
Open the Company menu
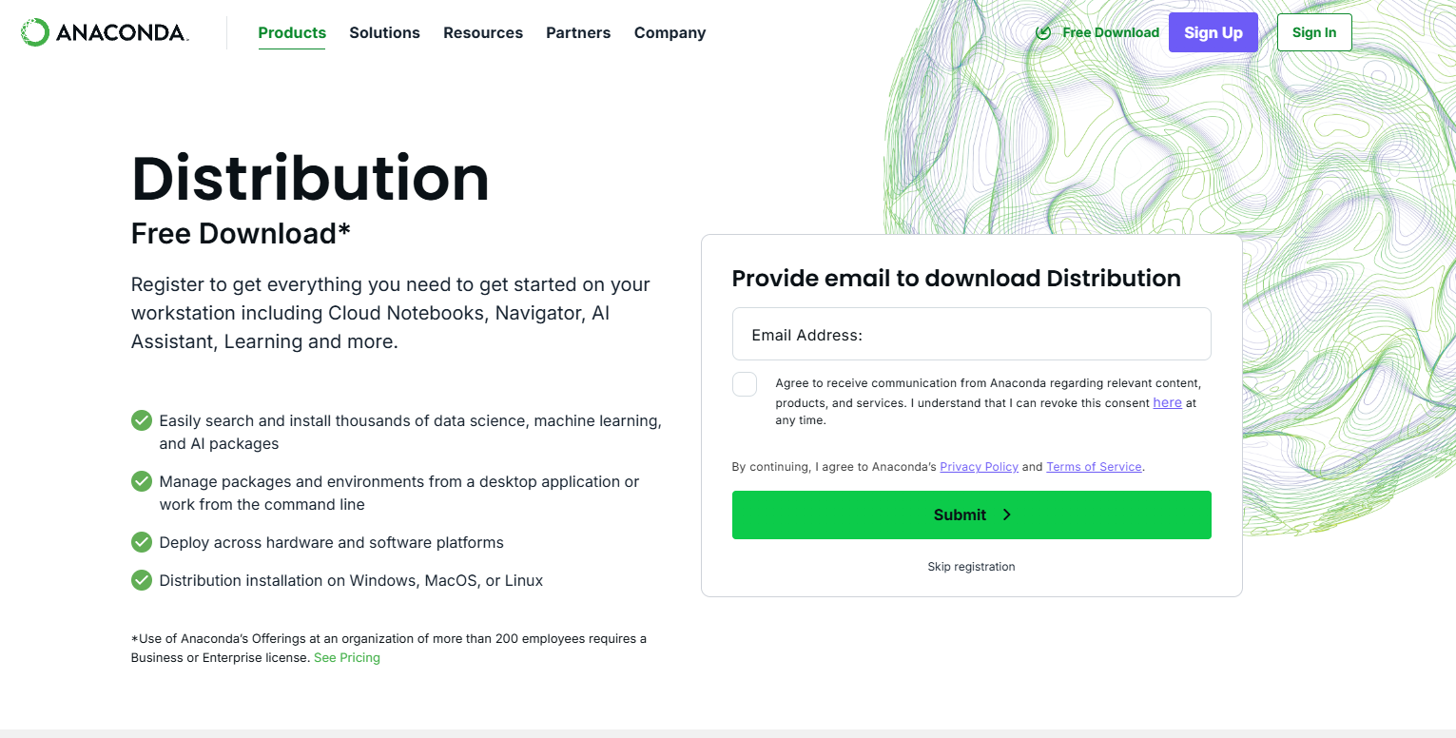(670, 32)
